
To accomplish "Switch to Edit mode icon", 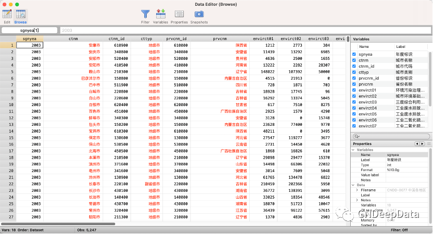I will (7, 14).
